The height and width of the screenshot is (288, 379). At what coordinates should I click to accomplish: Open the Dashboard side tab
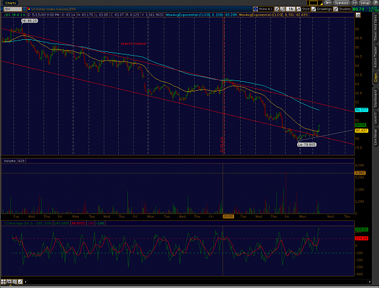(375, 99)
